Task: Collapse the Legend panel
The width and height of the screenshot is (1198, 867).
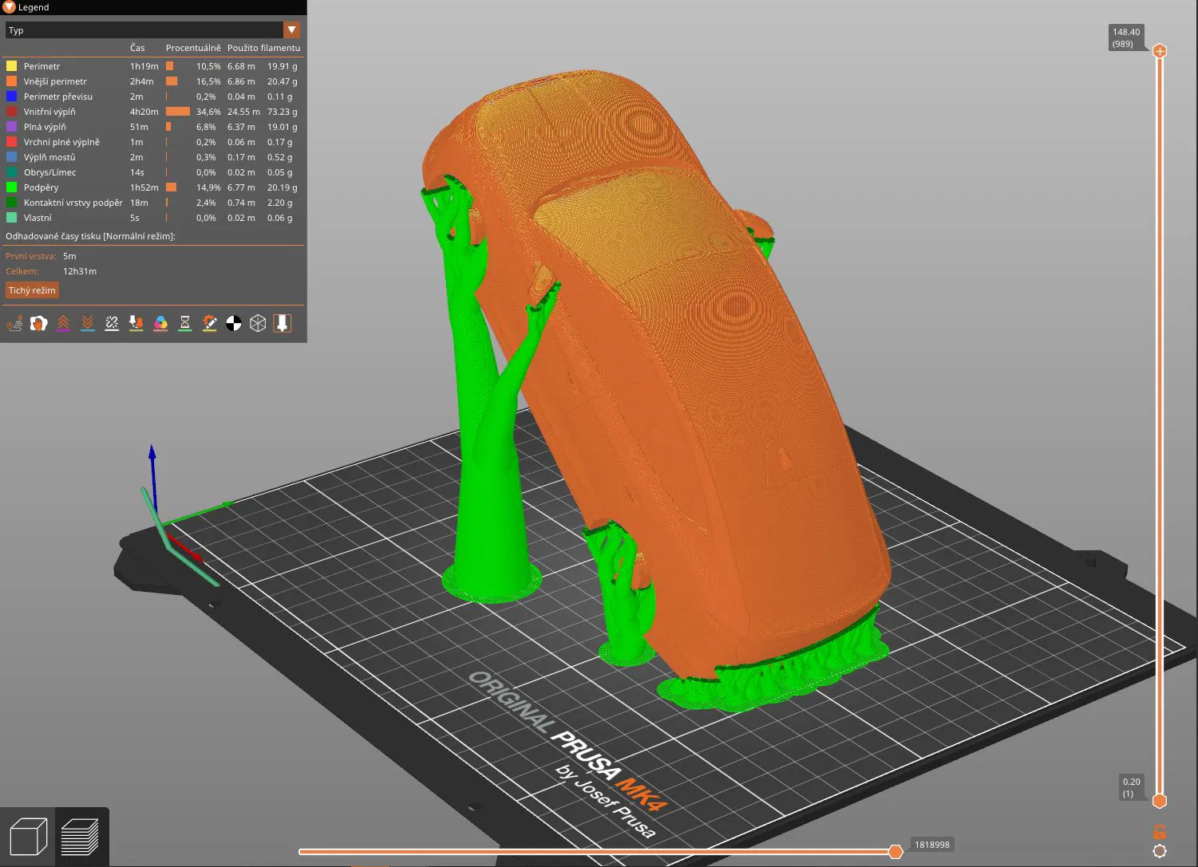Action: [10, 7]
